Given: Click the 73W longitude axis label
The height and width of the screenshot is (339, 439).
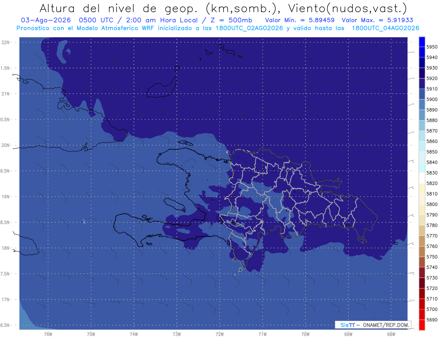Looking at the screenshot, I should (177, 334).
